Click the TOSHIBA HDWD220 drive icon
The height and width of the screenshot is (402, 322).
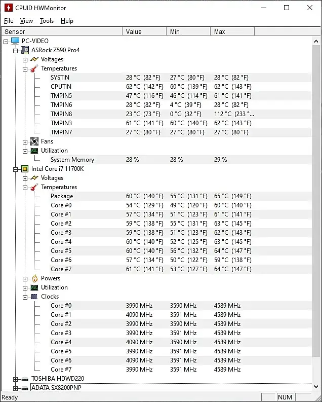tap(25, 379)
